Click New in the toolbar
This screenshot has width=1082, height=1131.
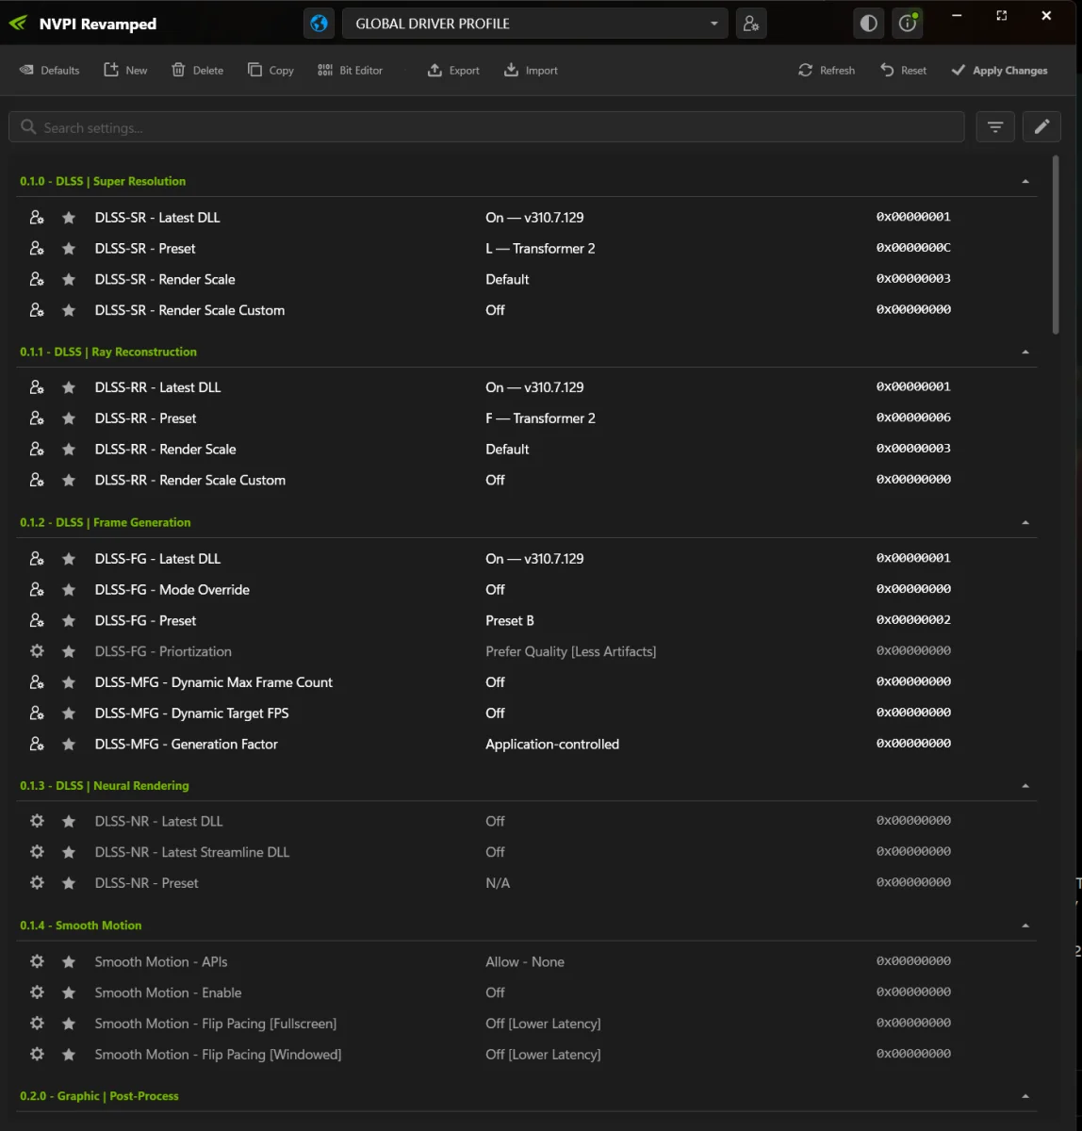pyautogui.click(x=125, y=71)
